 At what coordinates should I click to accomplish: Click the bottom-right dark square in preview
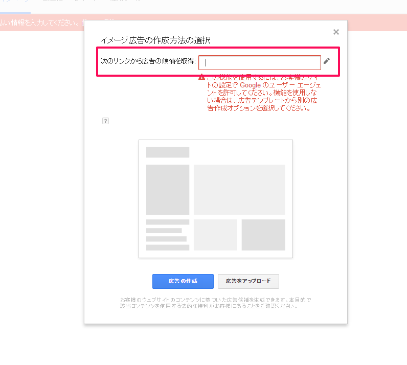point(263,235)
